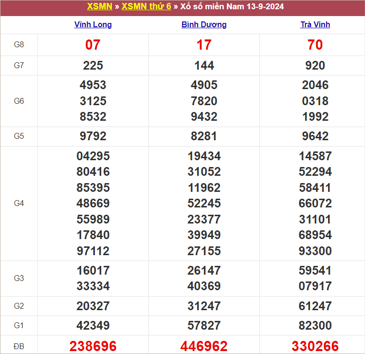This screenshot has width=365, height=354.
Task: Select ĐB special prize 238696
Action: [x=93, y=346]
